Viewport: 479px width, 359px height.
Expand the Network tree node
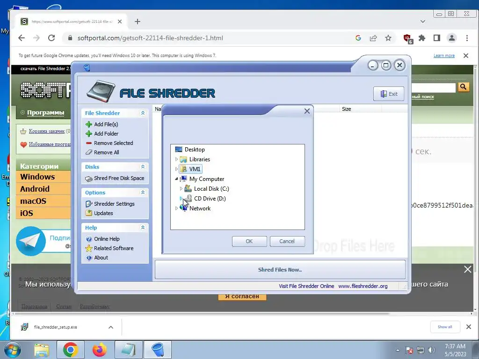pyautogui.click(x=176, y=208)
